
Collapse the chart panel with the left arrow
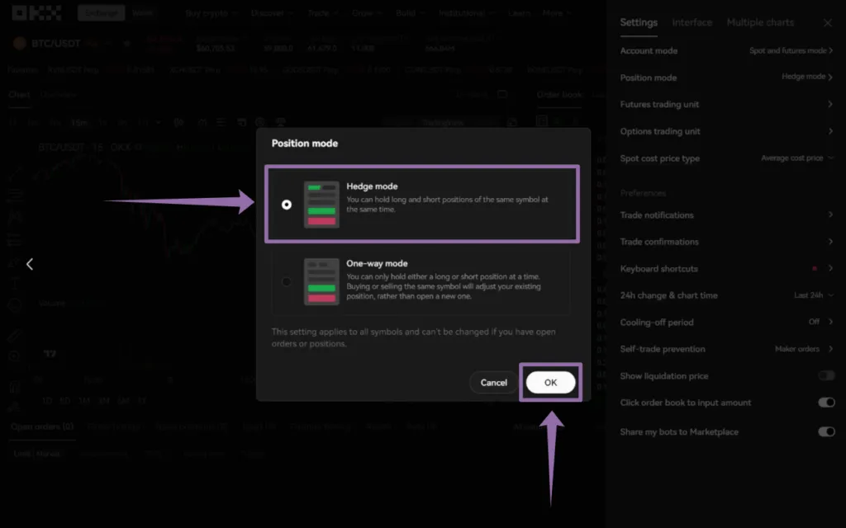(30, 264)
